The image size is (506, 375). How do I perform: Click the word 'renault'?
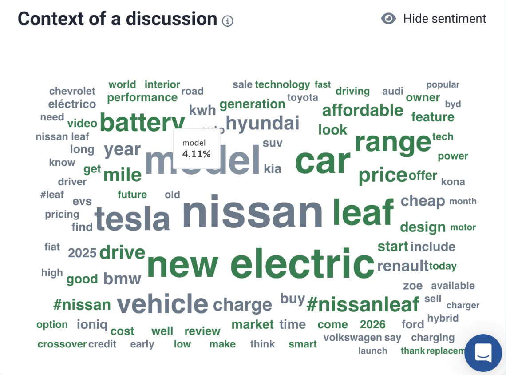tap(403, 266)
